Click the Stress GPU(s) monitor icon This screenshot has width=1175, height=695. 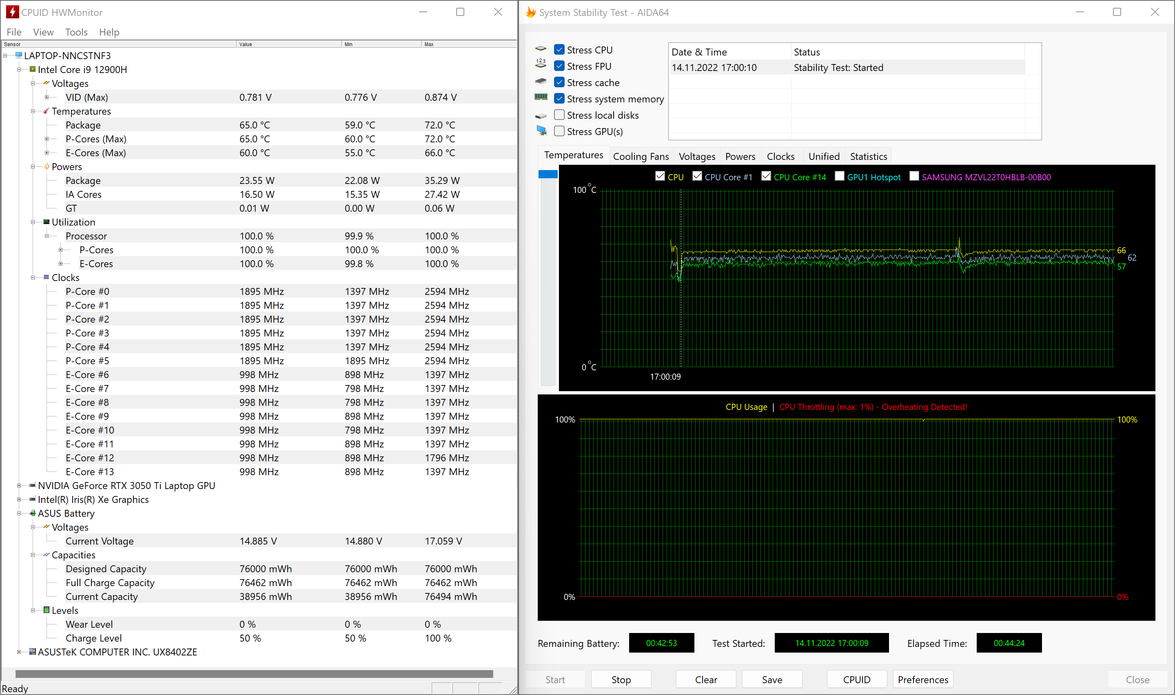(541, 131)
